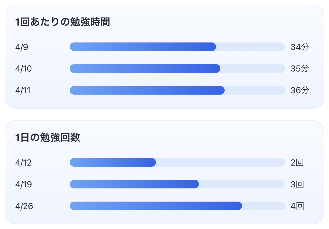Click the 4/26 study count progress bar
This screenshot has width=329, height=229.
click(177, 206)
